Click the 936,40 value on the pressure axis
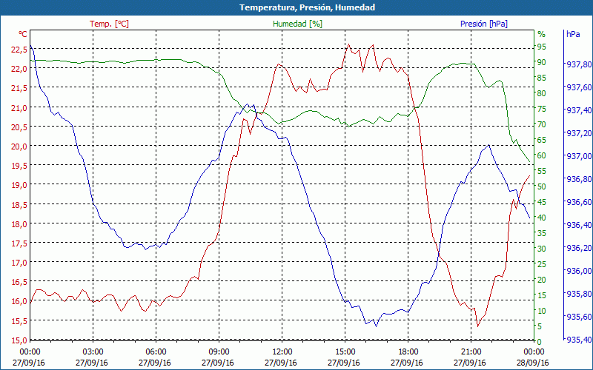This screenshot has height=370, width=593. click(579, 226)
